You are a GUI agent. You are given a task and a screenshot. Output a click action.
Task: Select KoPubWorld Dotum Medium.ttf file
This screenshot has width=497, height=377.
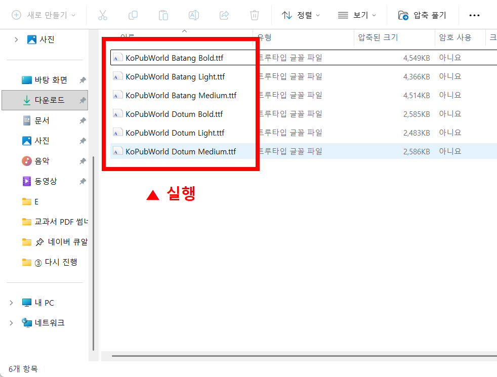coord(181,151)
